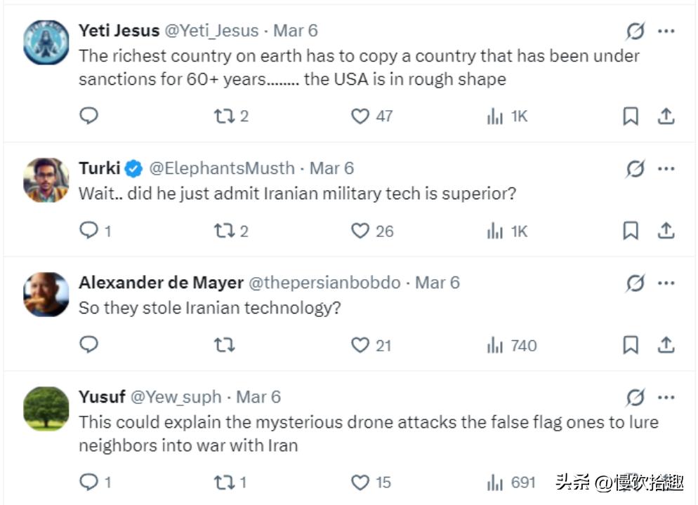Open Yeti Jesus's profile avatar
Image resolution: width=698 pixels, height=505 pixels.
[46, 41]
